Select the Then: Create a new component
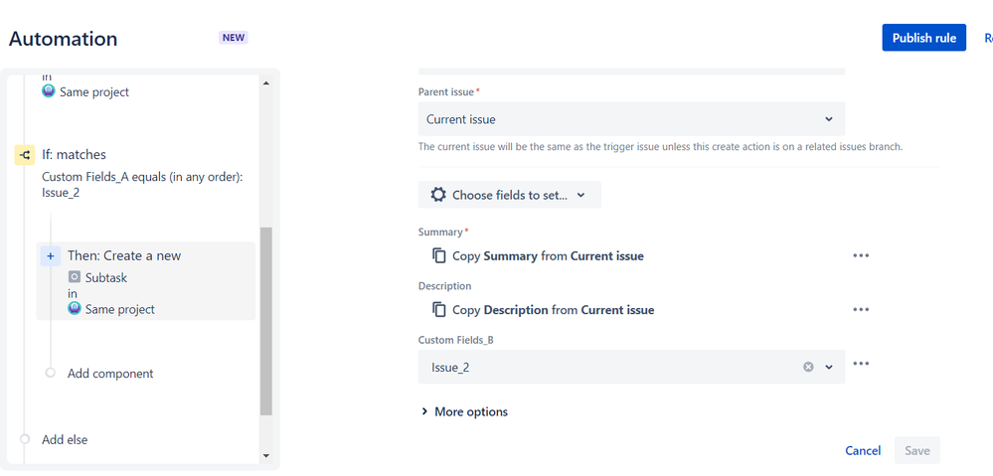993x476 pixels. pos(124,255)
